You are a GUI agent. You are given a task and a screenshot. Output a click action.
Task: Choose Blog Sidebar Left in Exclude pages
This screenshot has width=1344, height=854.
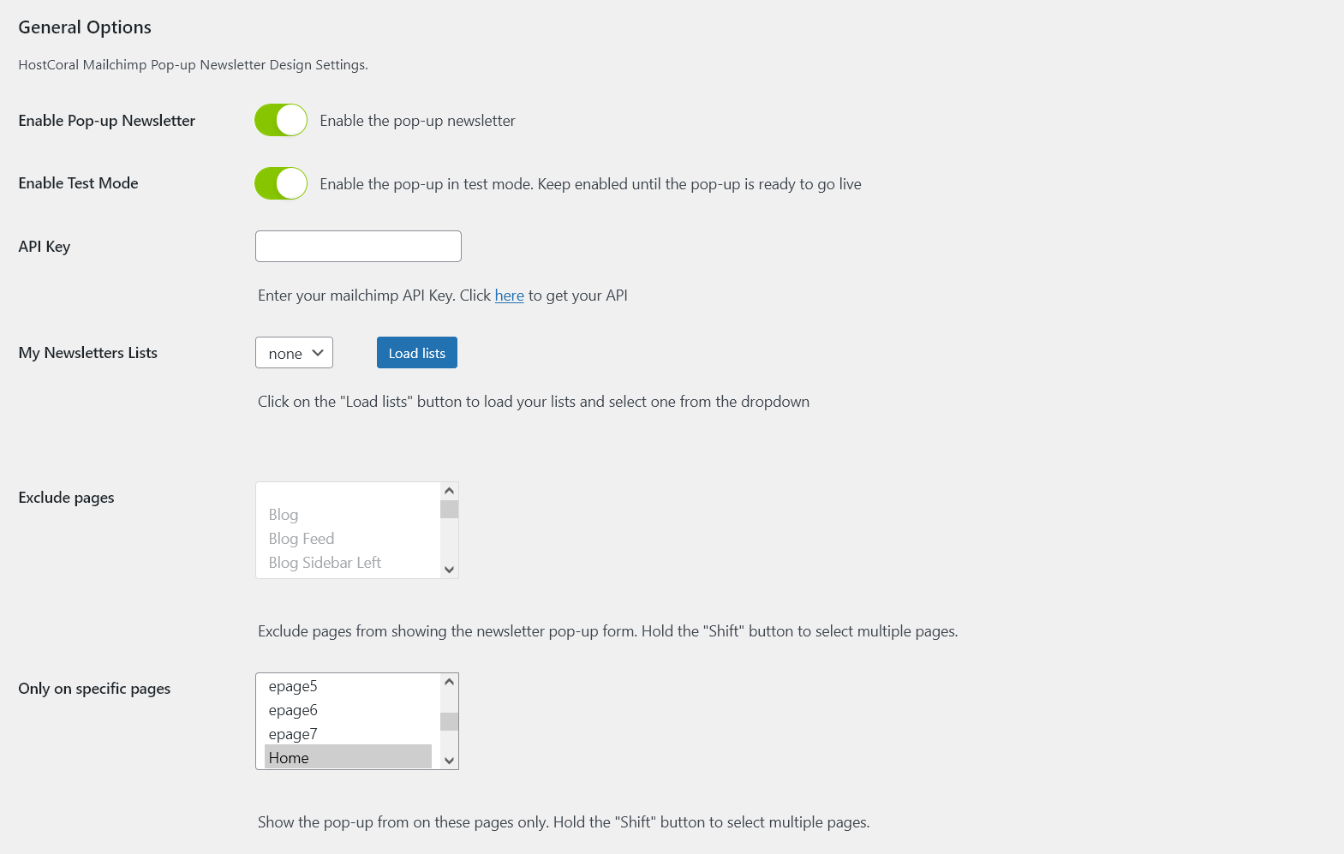(x=325, y=563)
